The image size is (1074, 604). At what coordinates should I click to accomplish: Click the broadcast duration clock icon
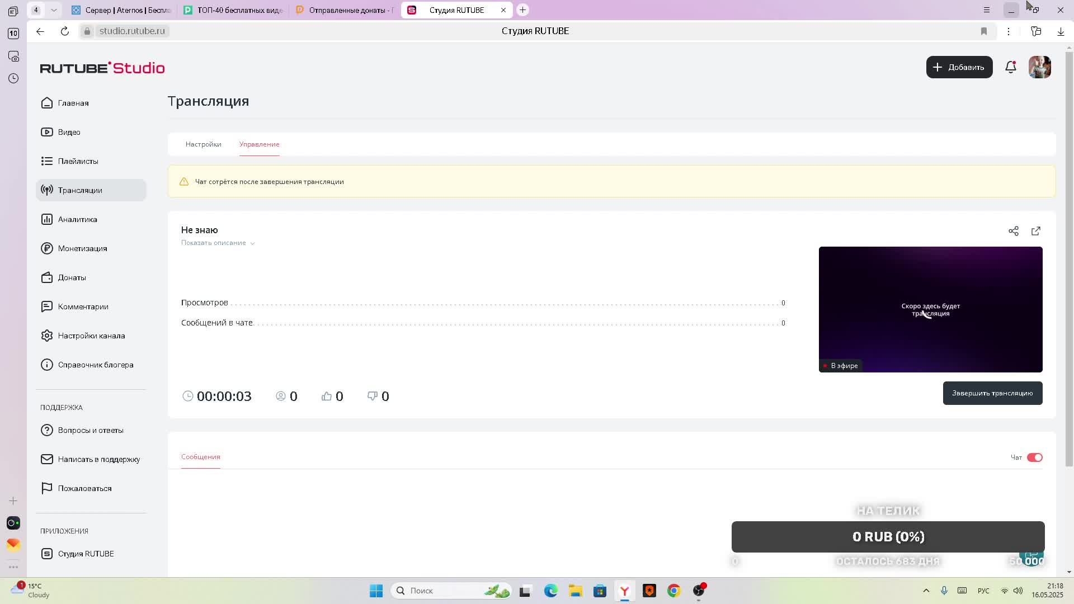coord(188,396)
